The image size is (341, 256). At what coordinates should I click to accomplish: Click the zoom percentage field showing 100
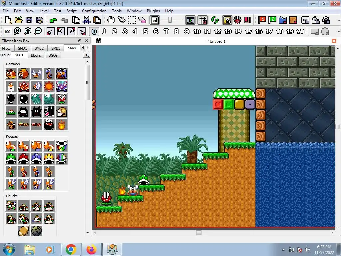pyautogui.click(x=7, y=32)
